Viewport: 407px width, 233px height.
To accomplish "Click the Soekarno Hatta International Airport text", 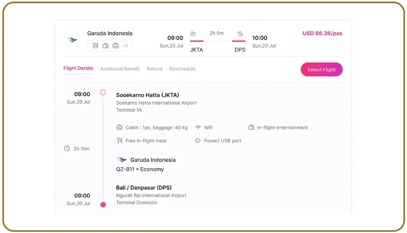I will [156, 103].
